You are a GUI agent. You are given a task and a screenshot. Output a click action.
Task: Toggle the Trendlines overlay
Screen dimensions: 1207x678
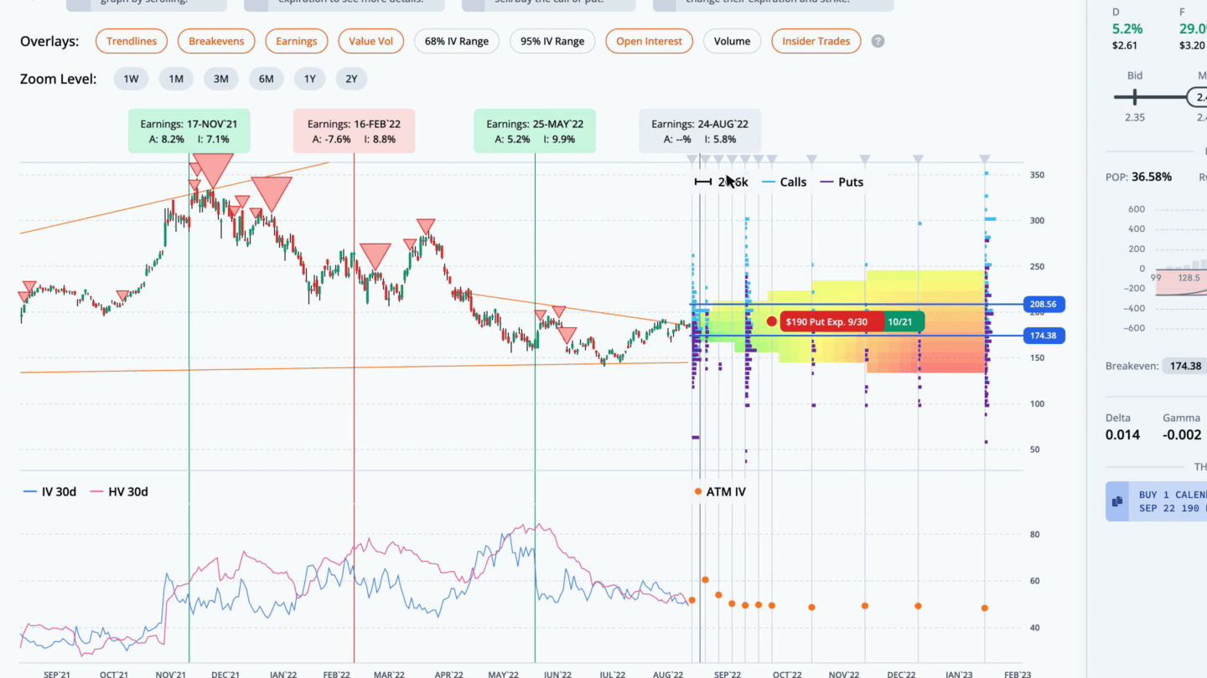[x=132, y=41]
